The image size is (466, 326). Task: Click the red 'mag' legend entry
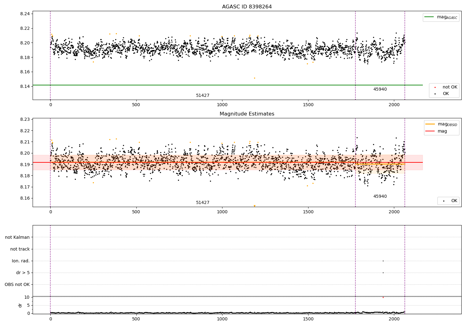coord(436,131)
